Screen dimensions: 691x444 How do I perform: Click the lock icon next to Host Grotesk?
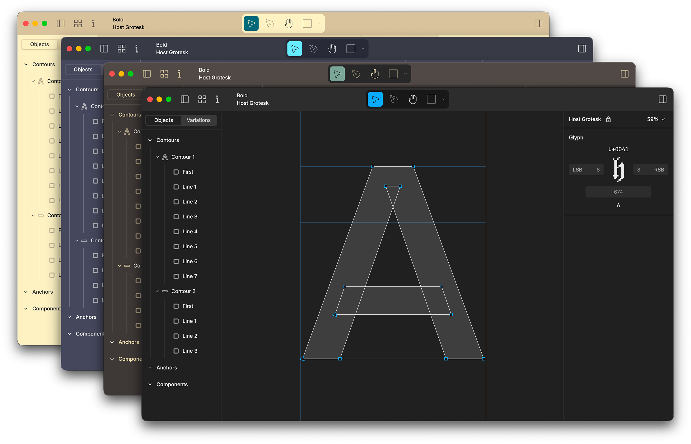pyautogui.click(x=608, y=119)
